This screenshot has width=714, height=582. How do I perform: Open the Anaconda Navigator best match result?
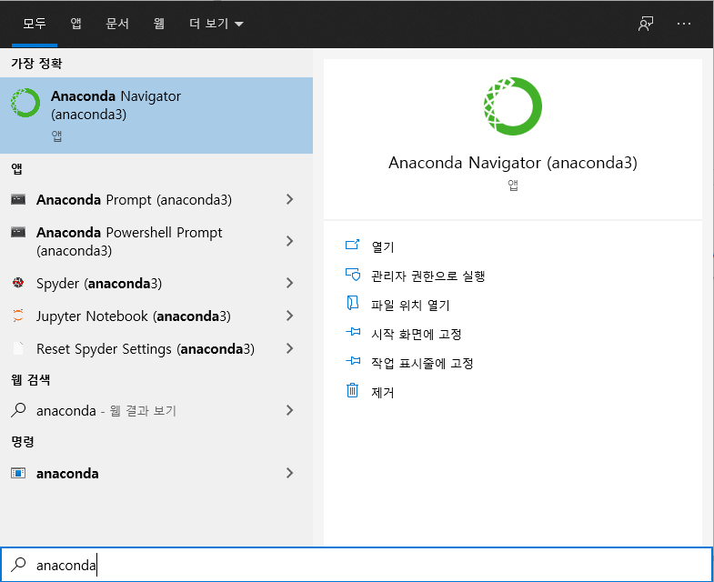click(x=156, y=115)
